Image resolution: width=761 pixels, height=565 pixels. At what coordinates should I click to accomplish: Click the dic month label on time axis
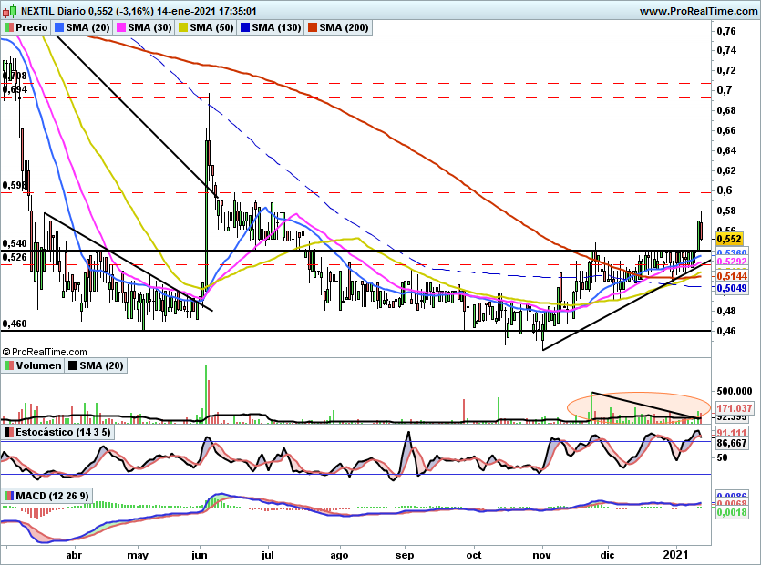click(608, 555)
